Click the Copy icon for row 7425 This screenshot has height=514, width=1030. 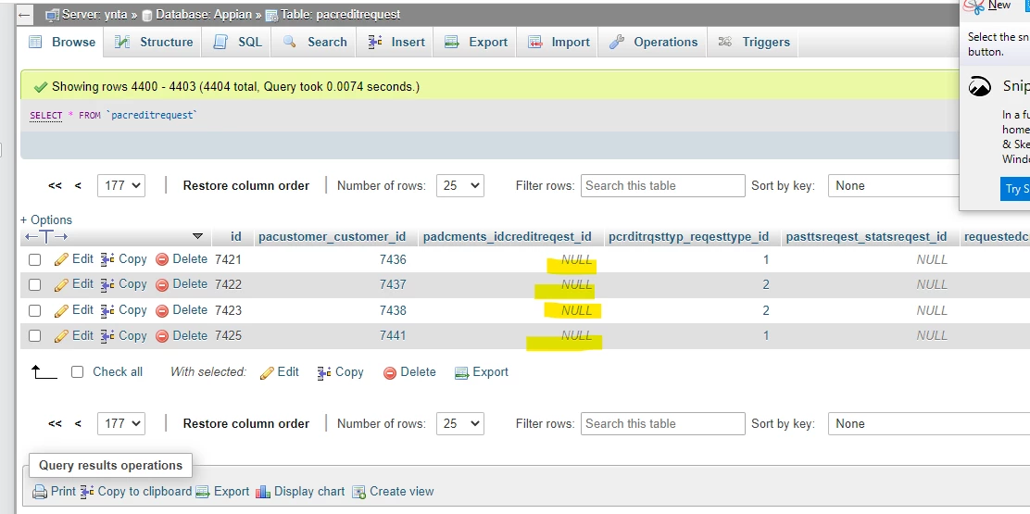coord(107,336)
